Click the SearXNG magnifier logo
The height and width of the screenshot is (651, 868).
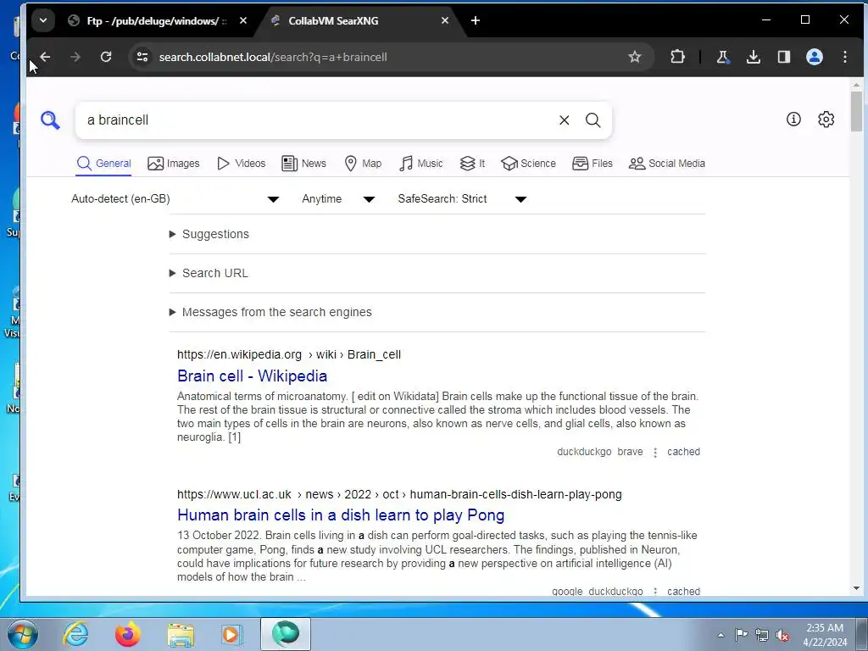pyautogui.click(x=50, y=120)
